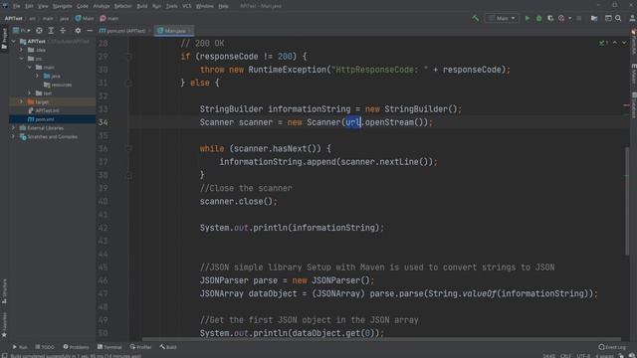The image size is (637, 358).
Task: Click the window-shaped icon left of the magnifier
Action: 608,18
